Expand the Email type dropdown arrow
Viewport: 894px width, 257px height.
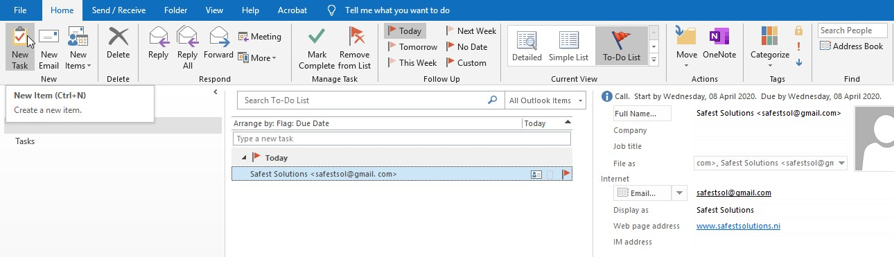(679, 193)
